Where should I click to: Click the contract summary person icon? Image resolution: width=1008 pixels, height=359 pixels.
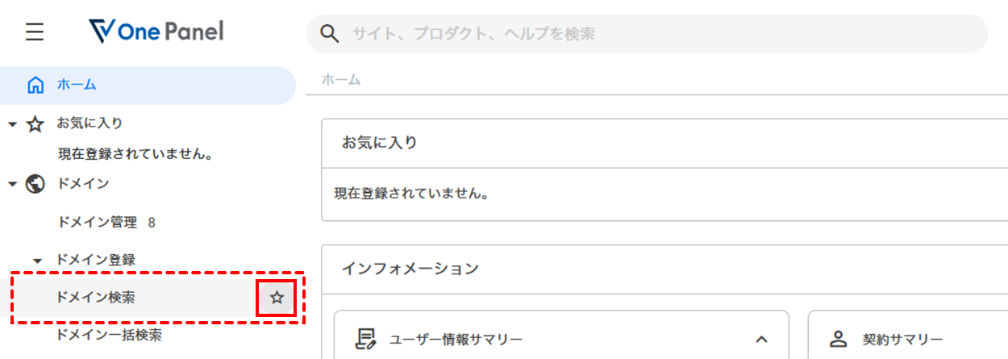click(x=839, y=339)
